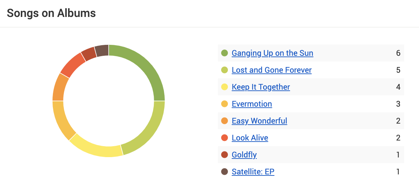
Task: Click the legend dot beside Evermotion
Action: [224, 104]
